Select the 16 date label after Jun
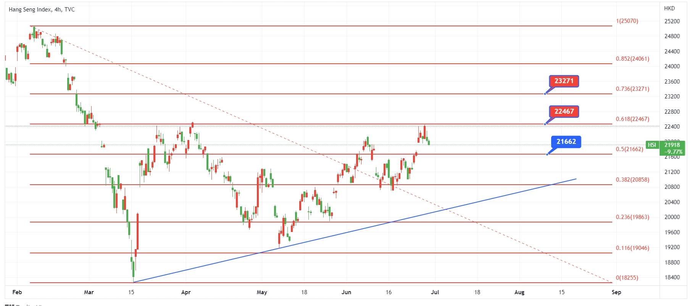The height and width of the screenshot is (306, 692). (x=389, y=292)
